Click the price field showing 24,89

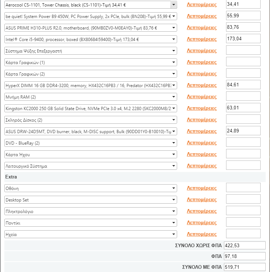click(243, 131)
